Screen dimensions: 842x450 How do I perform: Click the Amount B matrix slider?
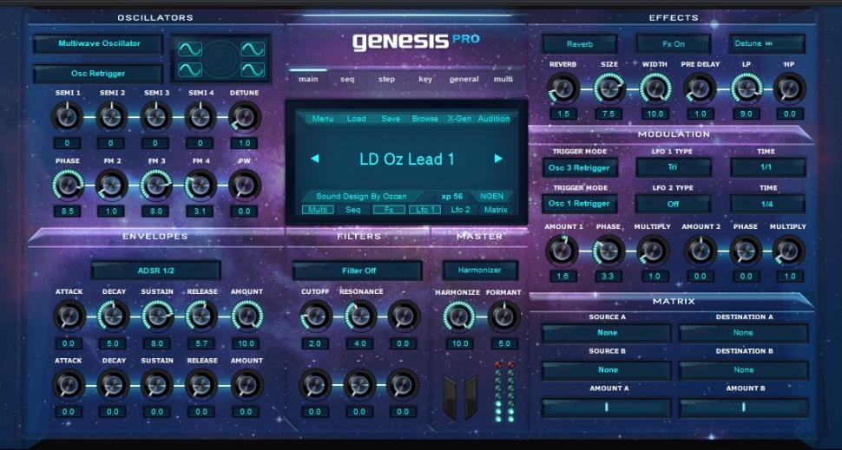743,408
